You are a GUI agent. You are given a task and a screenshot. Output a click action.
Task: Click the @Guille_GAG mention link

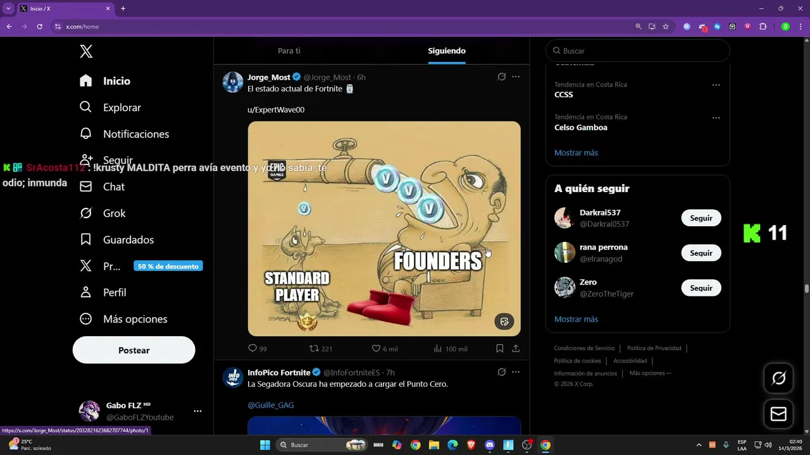[271, 405]
